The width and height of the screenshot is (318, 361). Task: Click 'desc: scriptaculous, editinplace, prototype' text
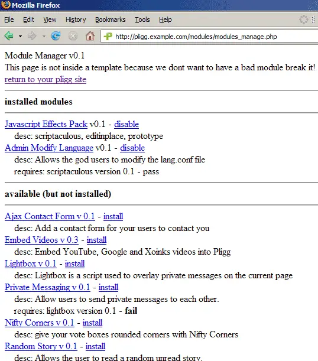(89, 136)
